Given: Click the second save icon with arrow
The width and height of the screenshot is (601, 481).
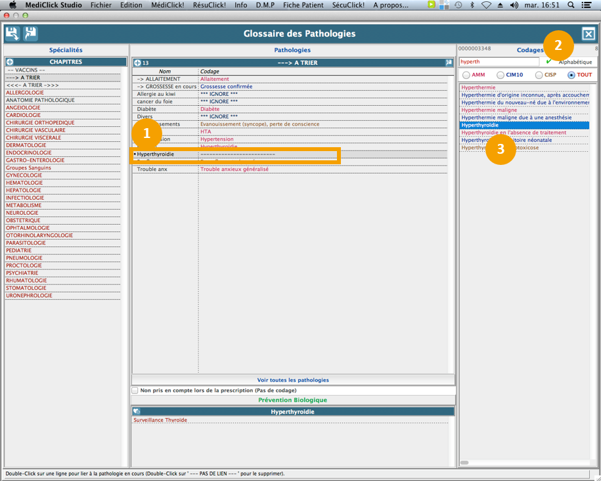Looking at the screenshot, I should (x=30, y=34).
